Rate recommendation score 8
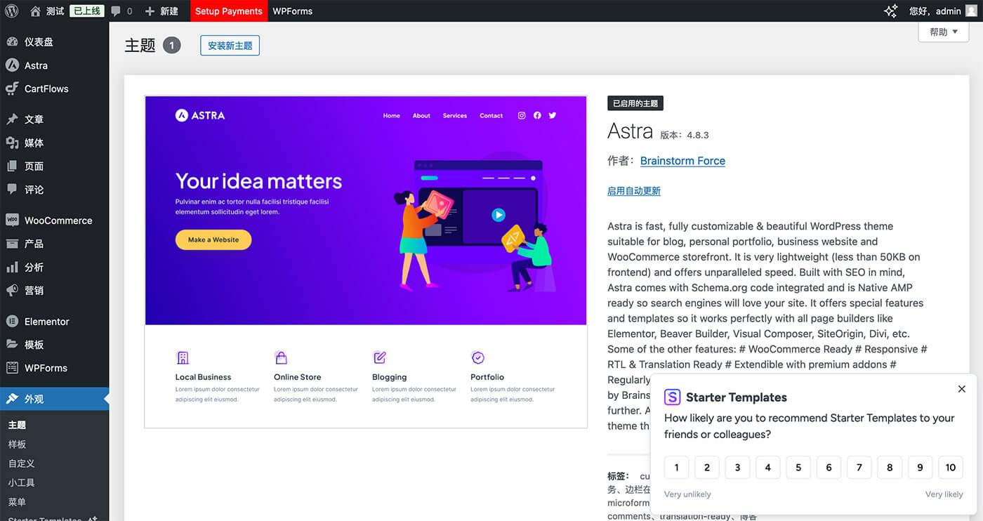 pyautogui.click(x=890, y=468)
